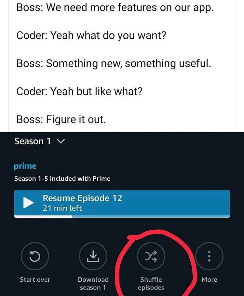Click the line "Coder: Yeah but like what?"

coord(79,92)
